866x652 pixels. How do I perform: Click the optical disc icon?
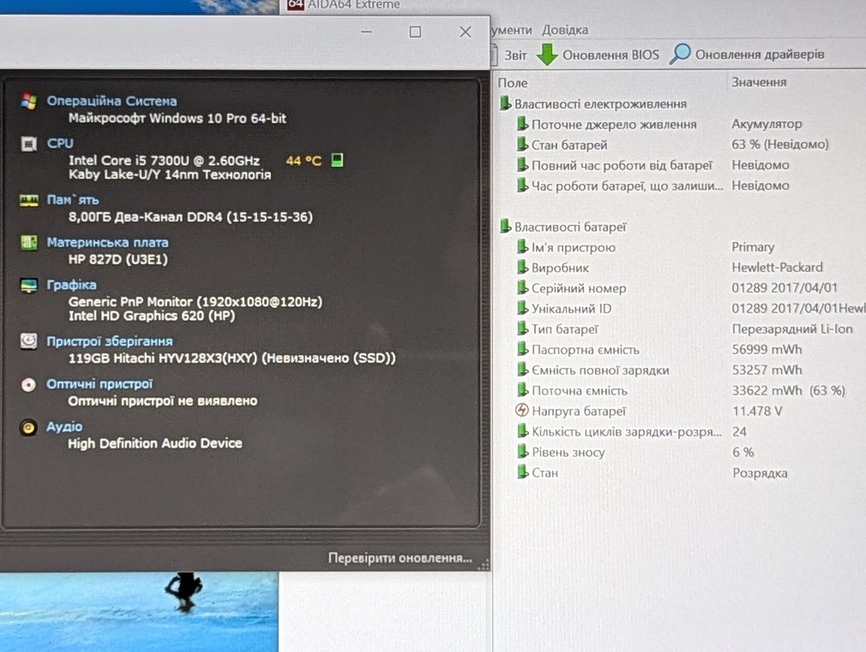tap(28, 385)
